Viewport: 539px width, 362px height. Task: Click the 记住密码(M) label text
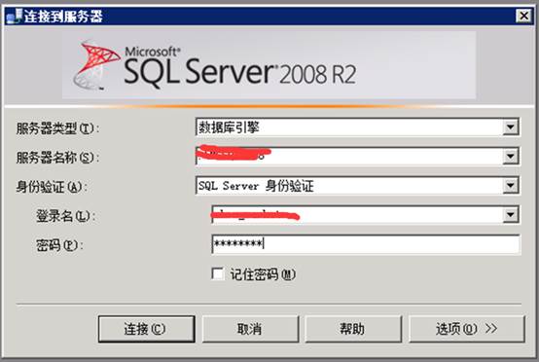(263, 274)
